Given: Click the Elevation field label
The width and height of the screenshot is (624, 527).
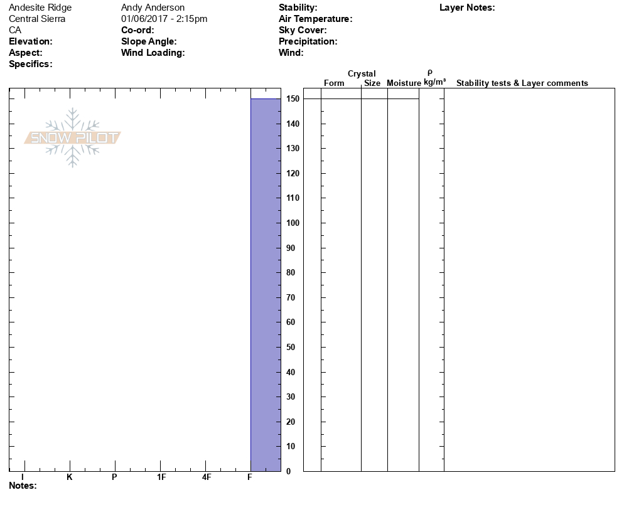Looking at the screenshot, I should pyautogui.click(x=31, y=41).
